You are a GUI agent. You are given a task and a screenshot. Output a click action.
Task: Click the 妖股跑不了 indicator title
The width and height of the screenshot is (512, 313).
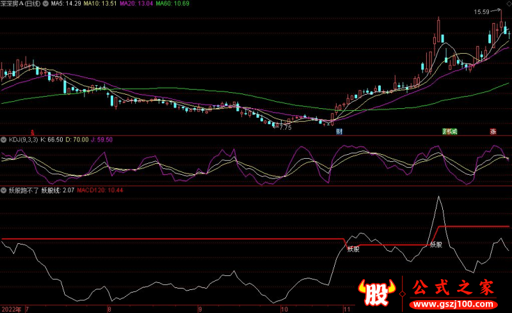(x=23, y=190)
